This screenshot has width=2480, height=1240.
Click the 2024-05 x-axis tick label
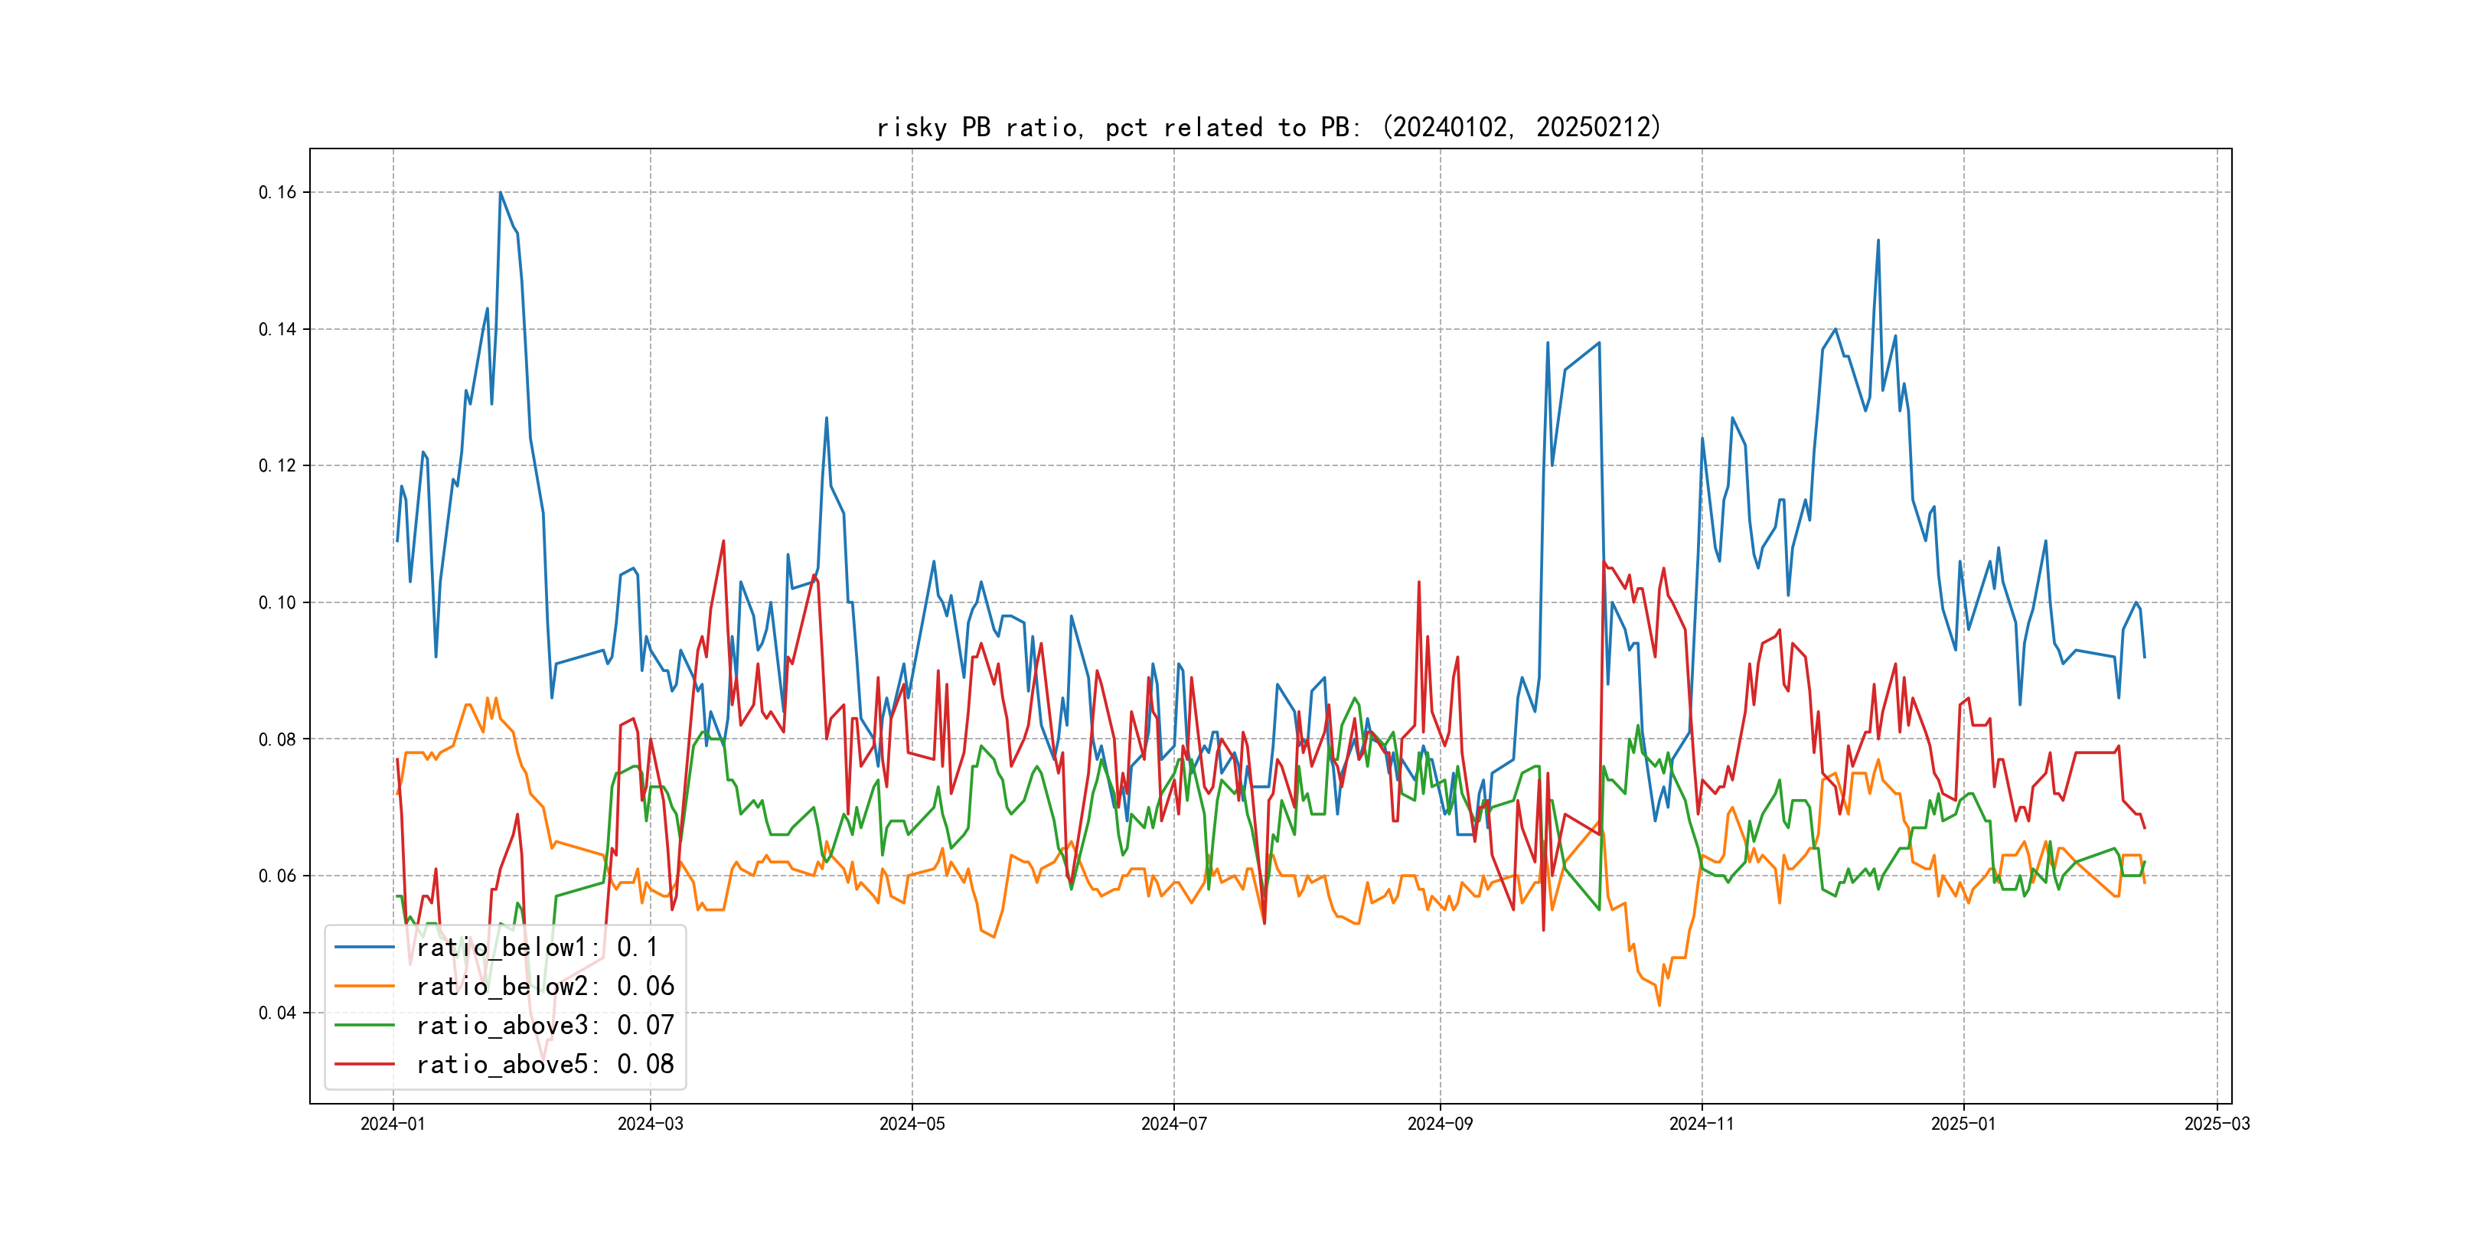(x=912, y=1124)
